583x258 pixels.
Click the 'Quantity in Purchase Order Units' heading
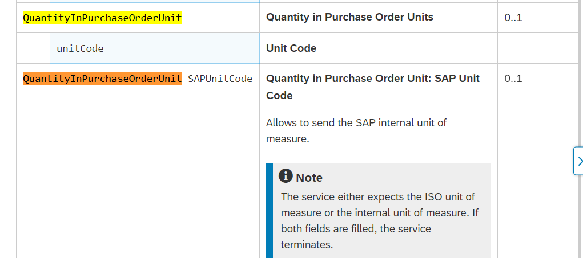coord(349,17)
